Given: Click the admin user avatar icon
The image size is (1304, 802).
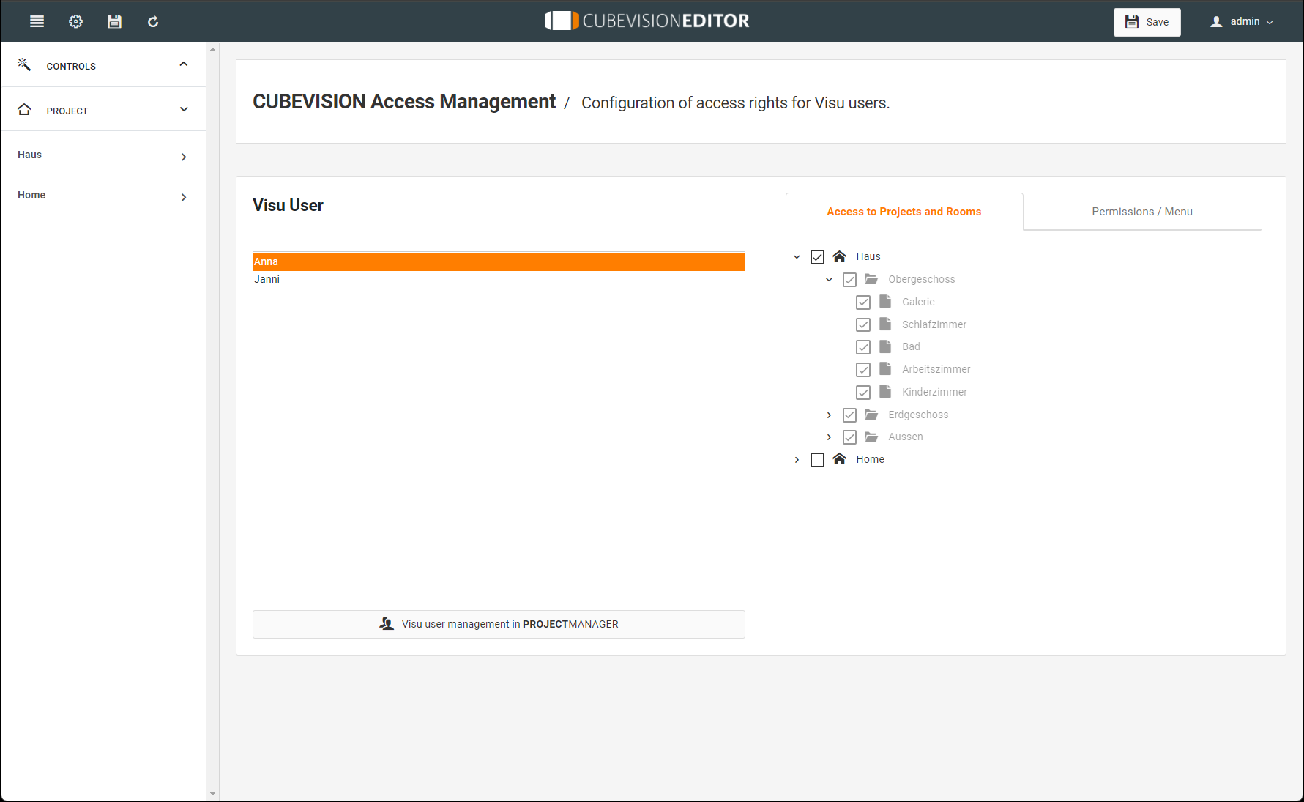Looking at the screenshot, I should [x=1216, y=21].
